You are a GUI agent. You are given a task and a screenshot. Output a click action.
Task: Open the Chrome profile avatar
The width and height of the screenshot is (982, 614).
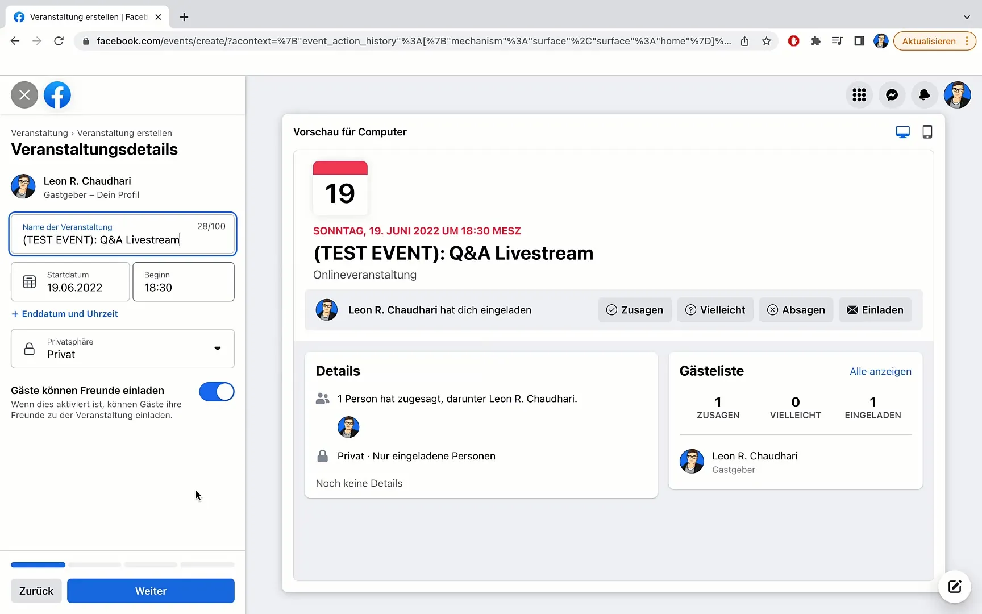pyautogui.click(x=881, y=41)
